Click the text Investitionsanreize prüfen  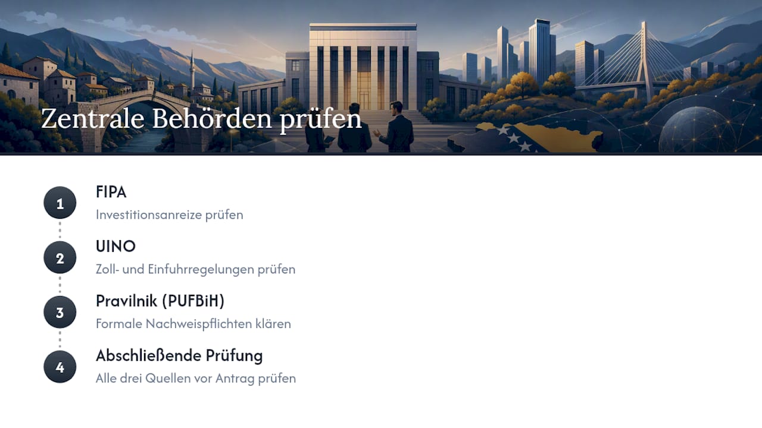pos(170,215)
